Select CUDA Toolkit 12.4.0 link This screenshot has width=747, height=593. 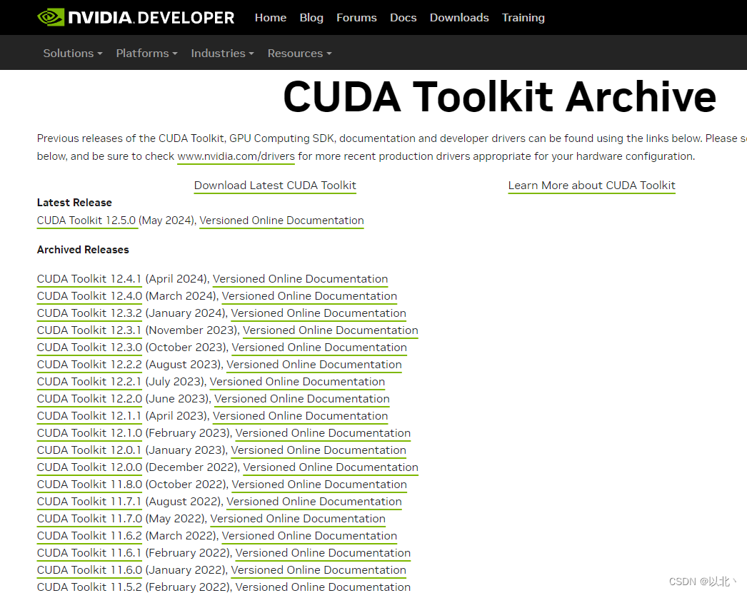point(89,296)
